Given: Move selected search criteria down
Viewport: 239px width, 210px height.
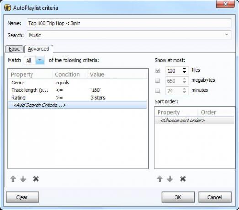Looking at the screenshot, I should pos(23,179).
